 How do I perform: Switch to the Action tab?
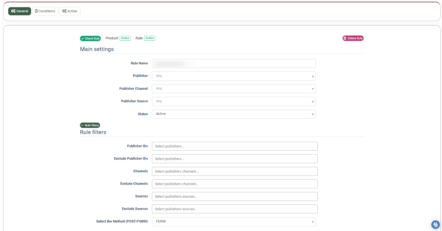point(70,11)
